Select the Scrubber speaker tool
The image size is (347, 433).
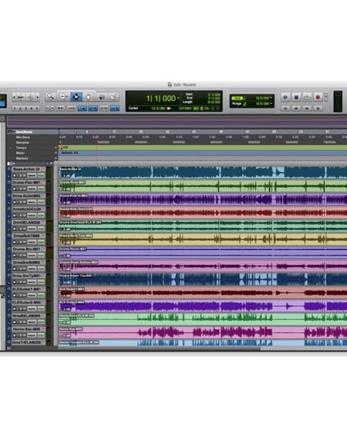coord(102,97)
